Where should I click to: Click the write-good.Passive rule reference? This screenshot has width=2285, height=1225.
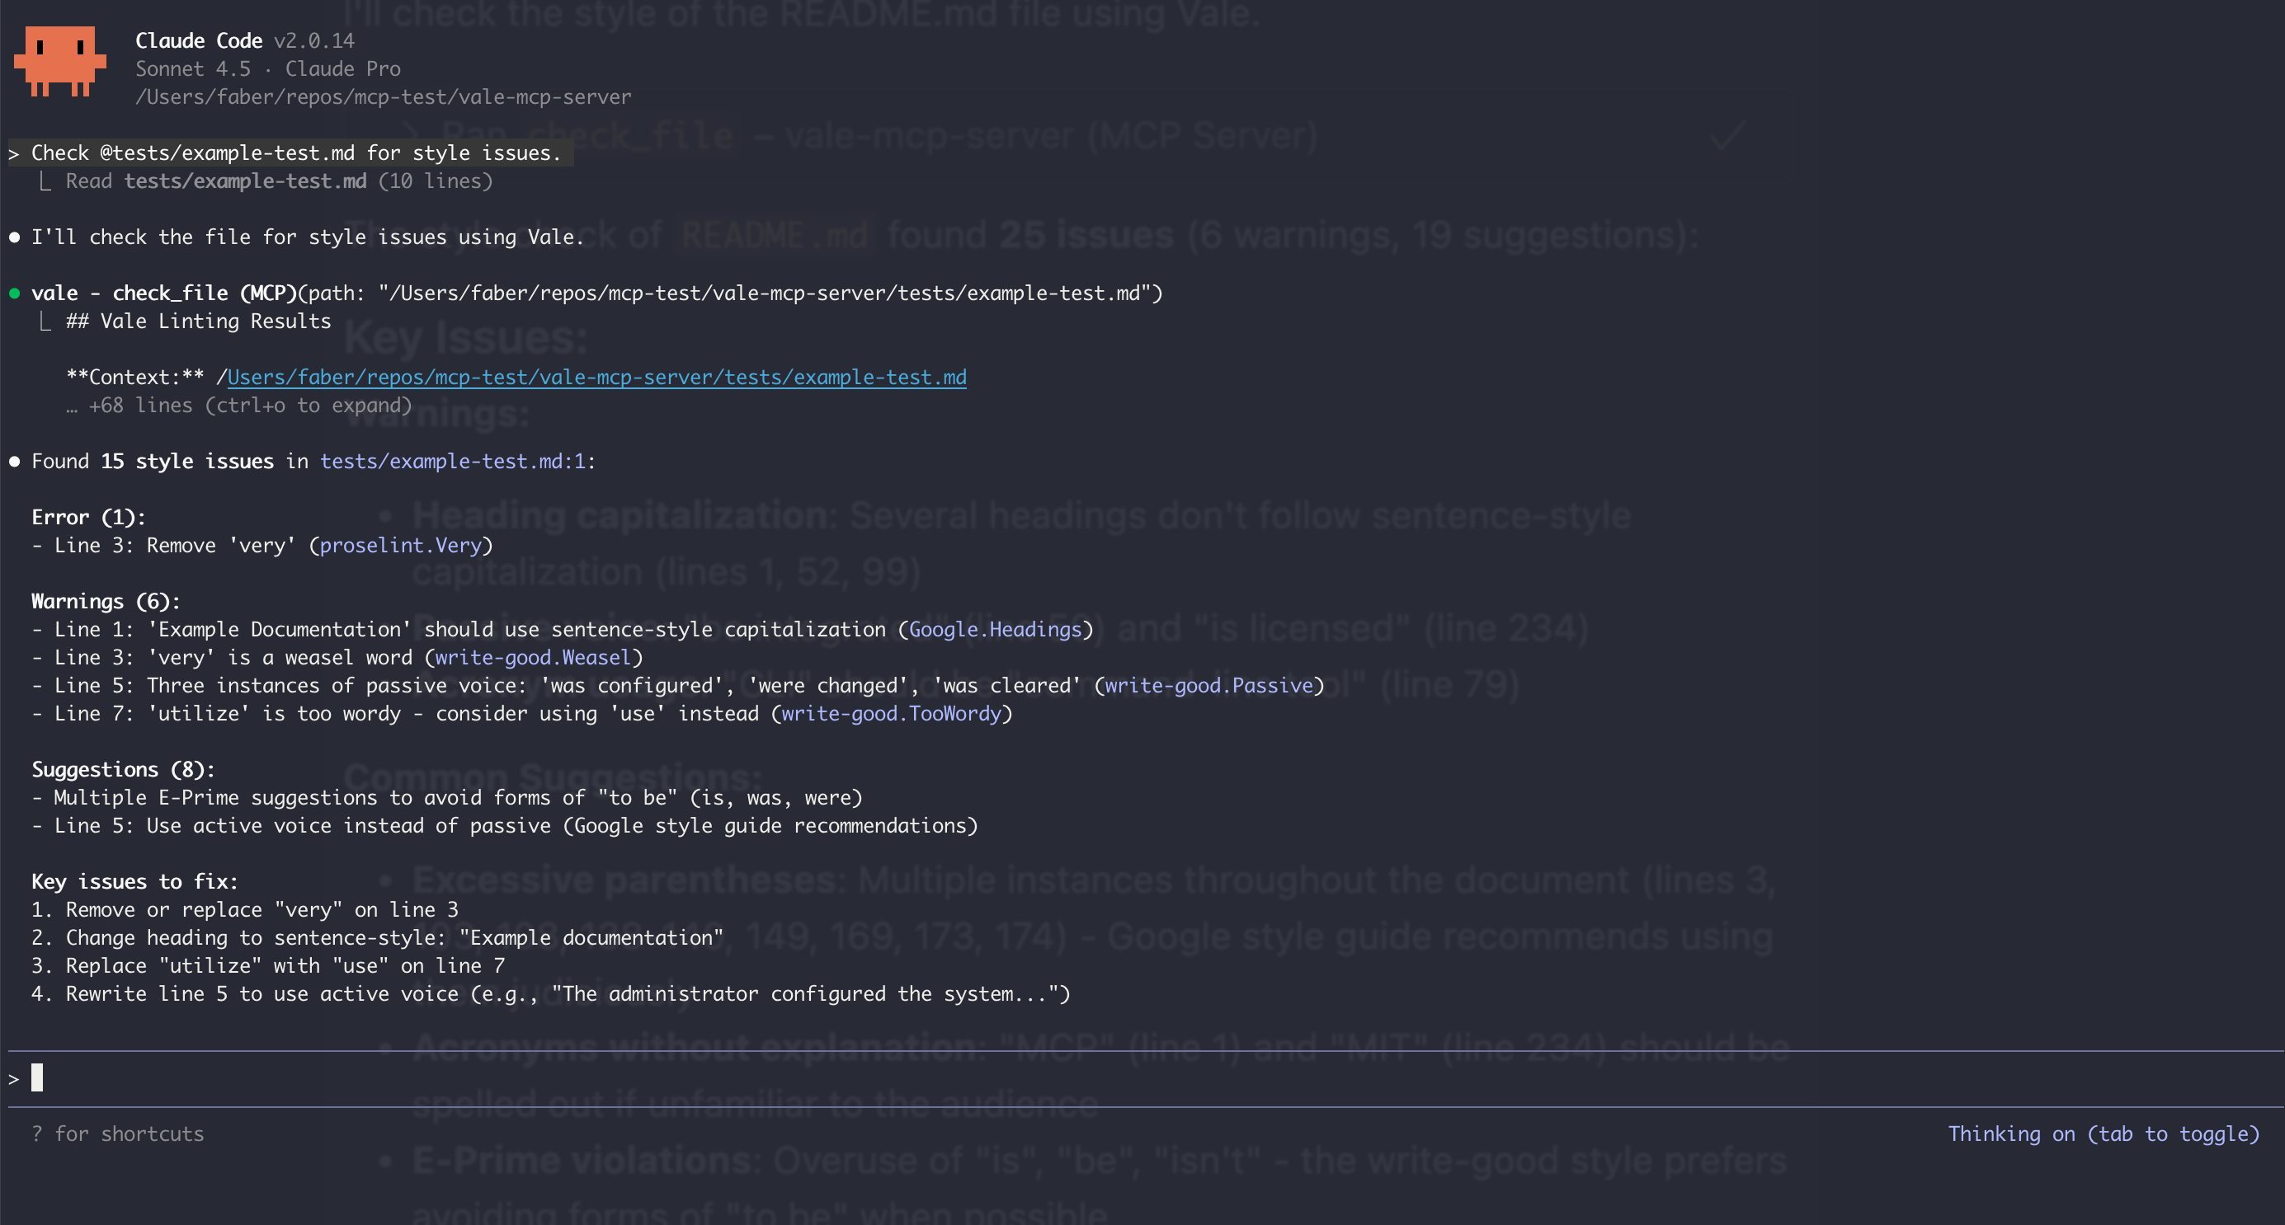pos(1210,684)
